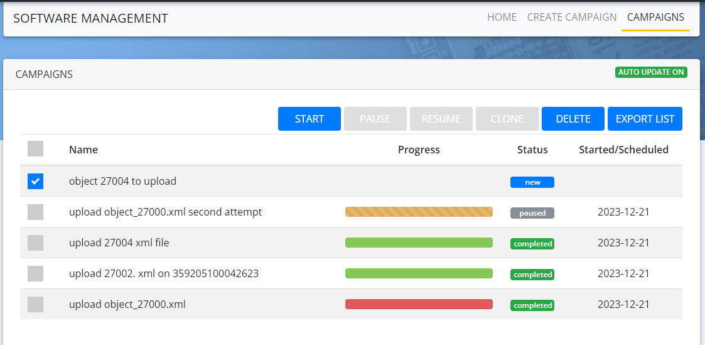The image size is (705, 345).
Task: Open the CREATE CAMPAIGN tab
Action: coord(571,17)
